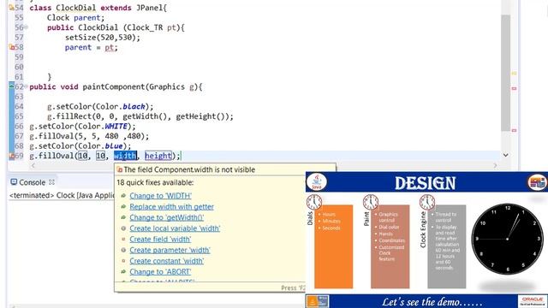
Task: Click 'The field Component.width is not visible' message
Action: [189, 169]
